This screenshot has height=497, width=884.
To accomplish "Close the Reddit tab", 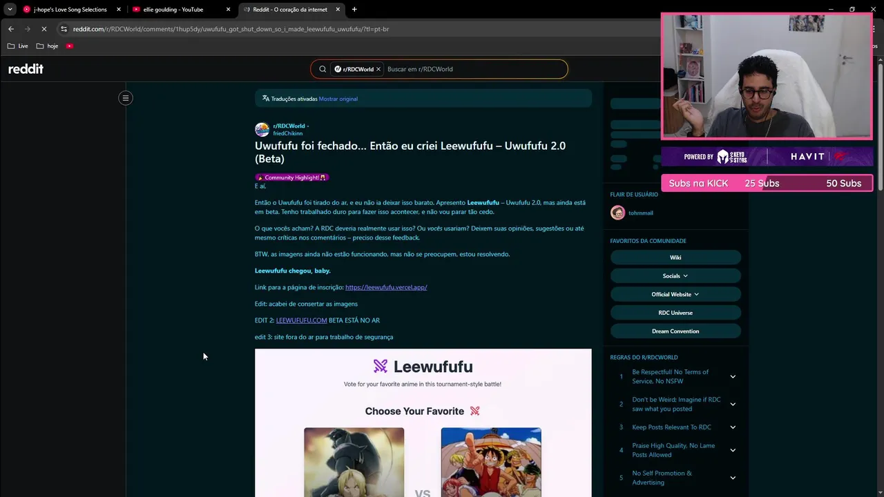I will tap(338, 10).
